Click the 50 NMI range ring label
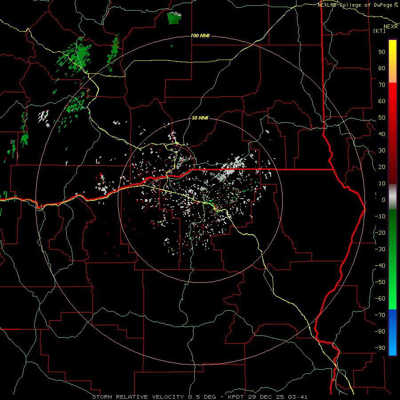 click(x=200, y=118)
